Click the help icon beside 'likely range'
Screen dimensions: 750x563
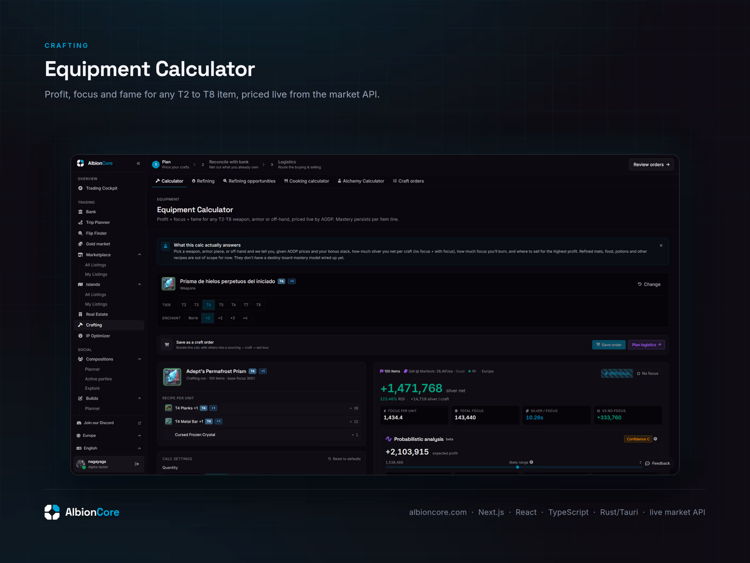[x=532, y=463]
